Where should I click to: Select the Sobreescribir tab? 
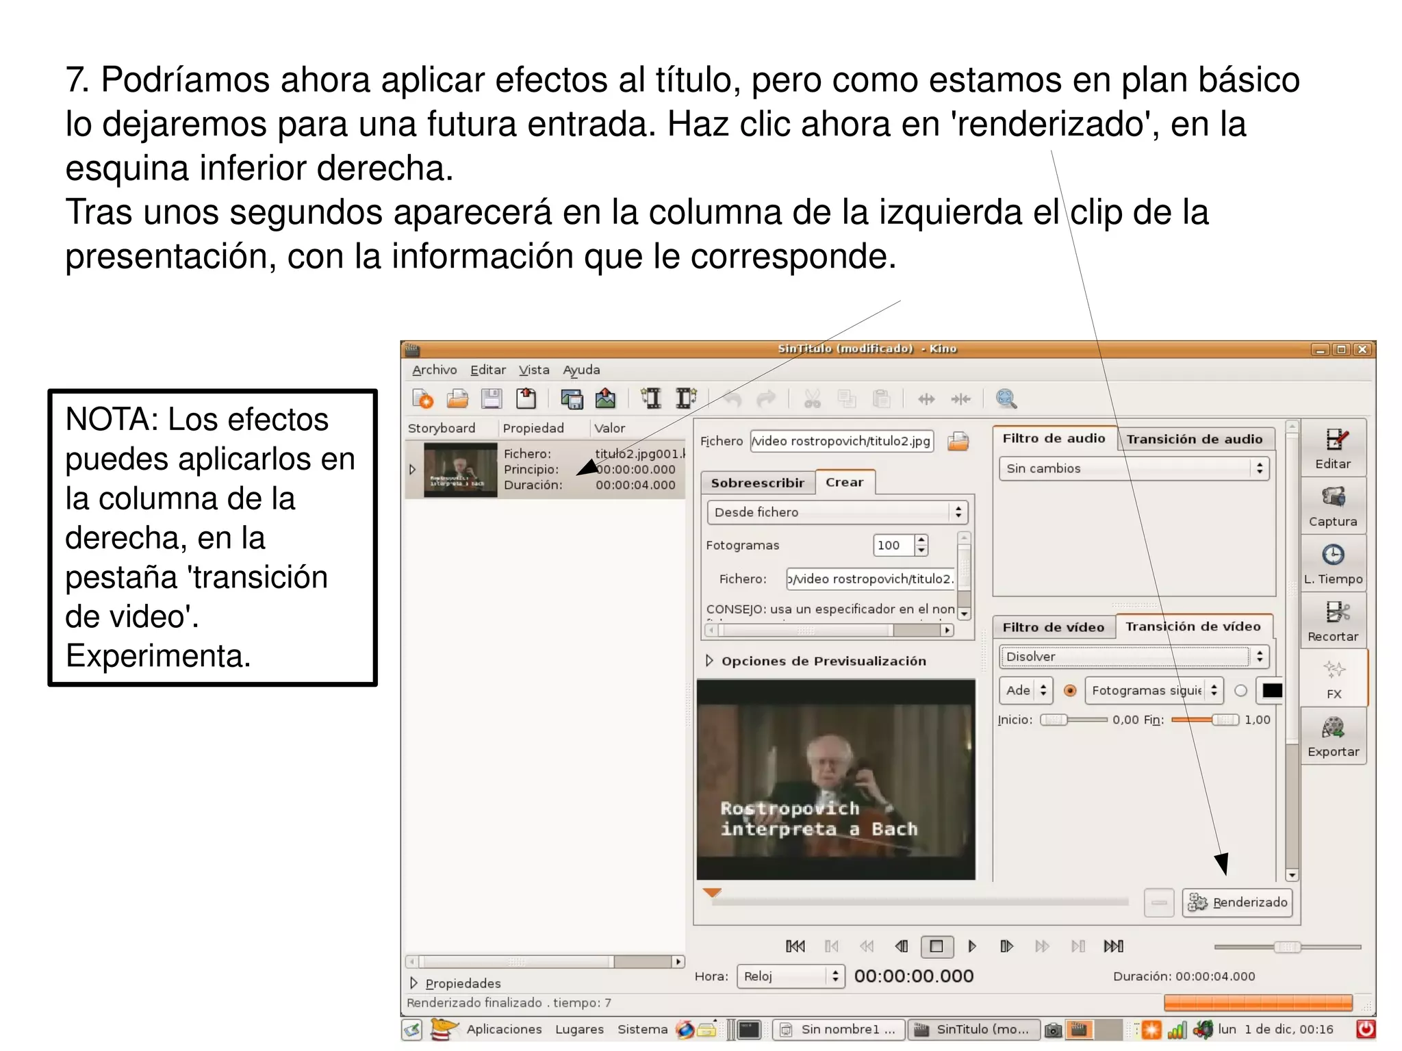[x=758, y=483]
